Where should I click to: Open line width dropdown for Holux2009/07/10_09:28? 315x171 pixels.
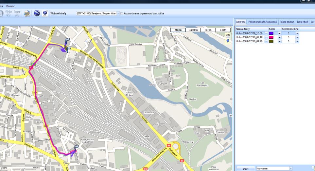(x=297, y=41)
